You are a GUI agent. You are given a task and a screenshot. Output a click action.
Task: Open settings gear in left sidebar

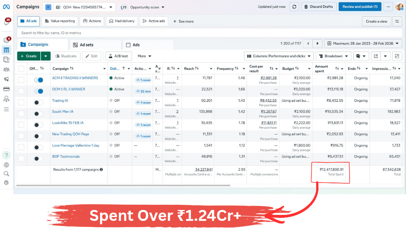click(x=6, y=165)
